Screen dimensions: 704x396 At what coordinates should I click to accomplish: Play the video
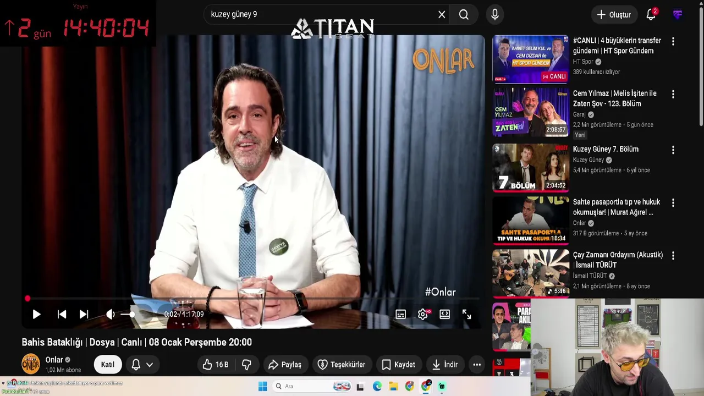point(36,315)
